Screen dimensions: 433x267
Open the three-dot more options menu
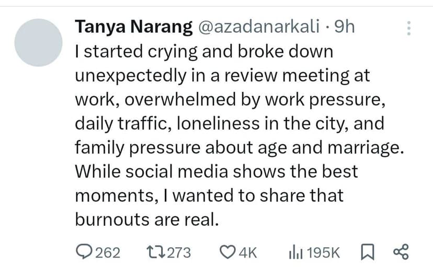click(409, 28)
